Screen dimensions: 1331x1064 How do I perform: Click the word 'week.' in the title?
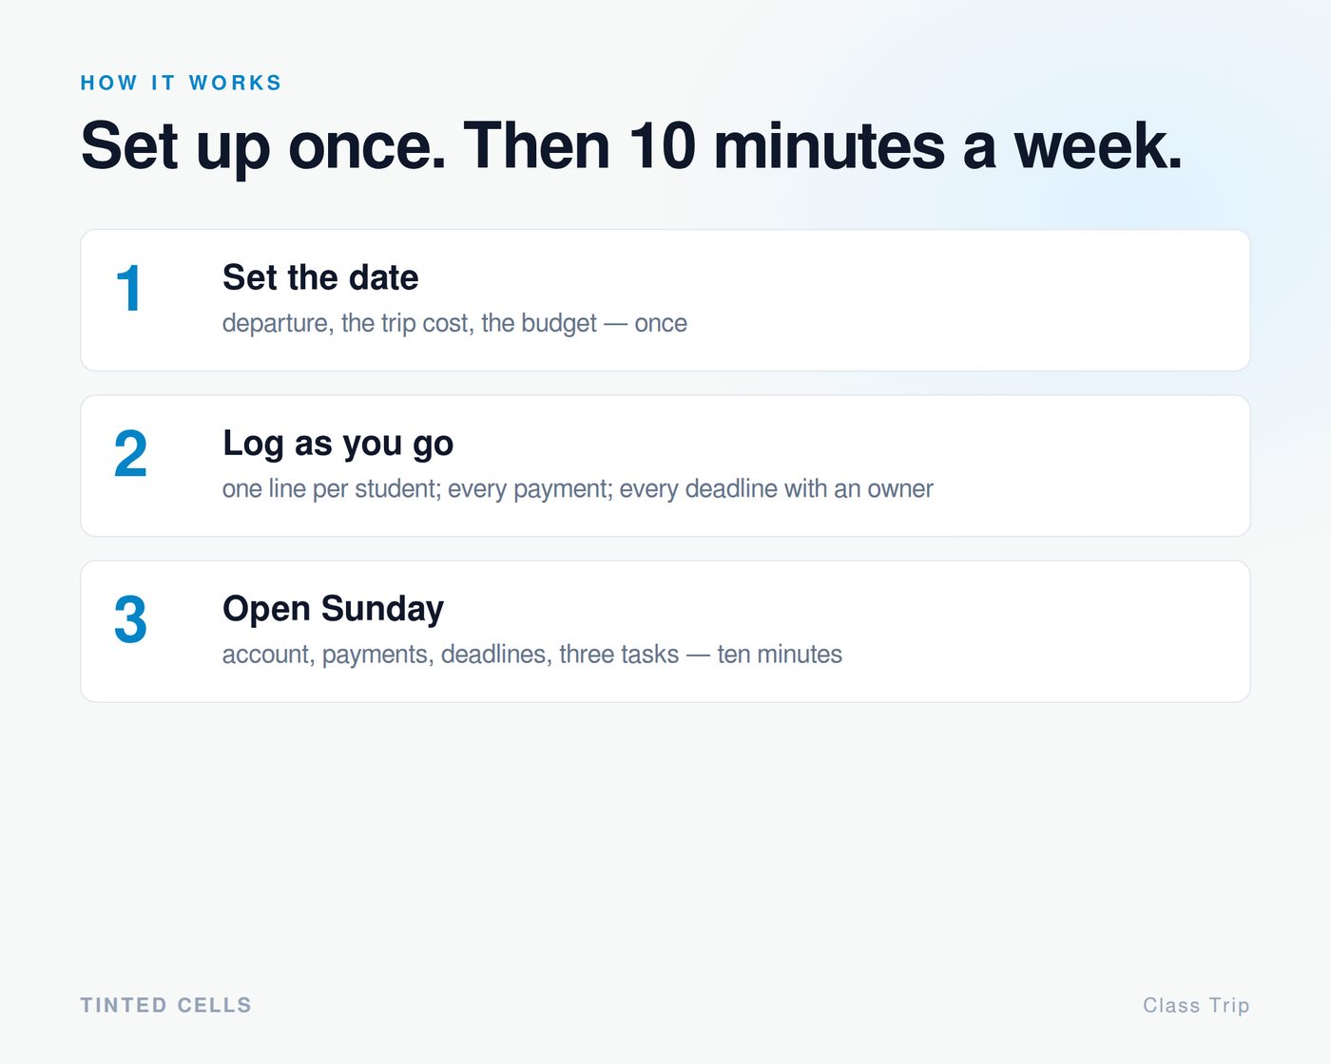[x=1099, y=146]
